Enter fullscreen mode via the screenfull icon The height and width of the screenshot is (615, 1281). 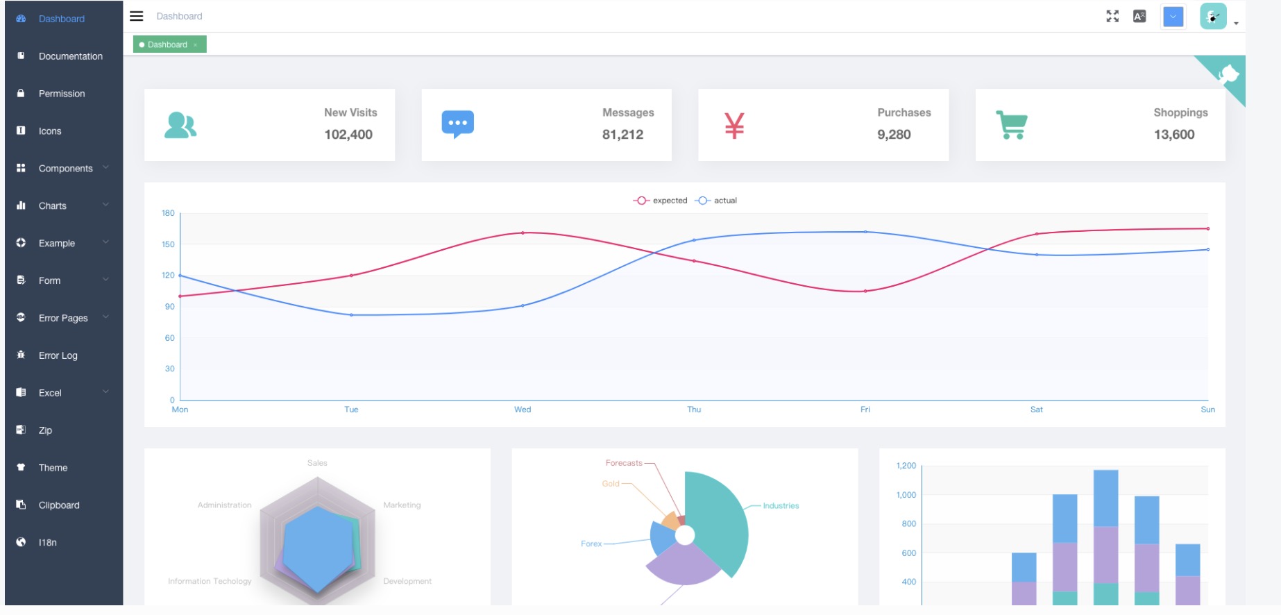tap(1112, 16)
